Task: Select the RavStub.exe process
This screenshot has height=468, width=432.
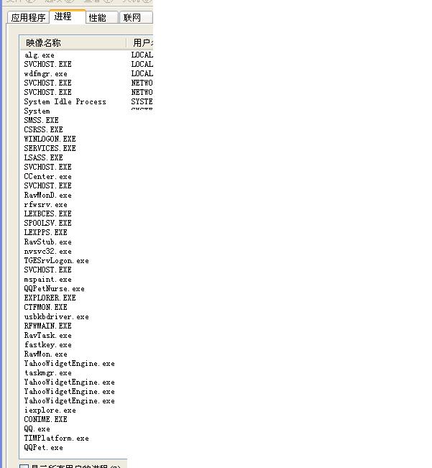Action: click(x=47, y=242)
